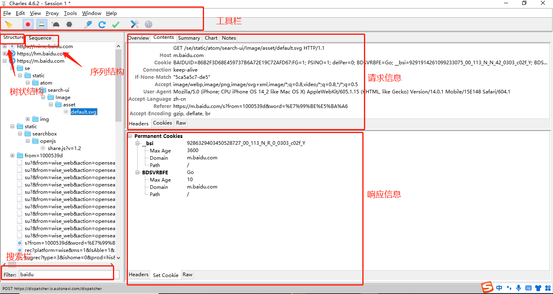This screenshot has height=294, width=553.
Task: Toggle Chinese input mode with the 中 icon
Action: (x=499, y=288)
